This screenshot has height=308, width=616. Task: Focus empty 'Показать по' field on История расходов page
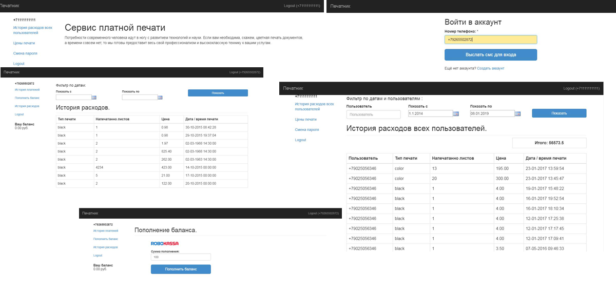(x=140, y=97)
